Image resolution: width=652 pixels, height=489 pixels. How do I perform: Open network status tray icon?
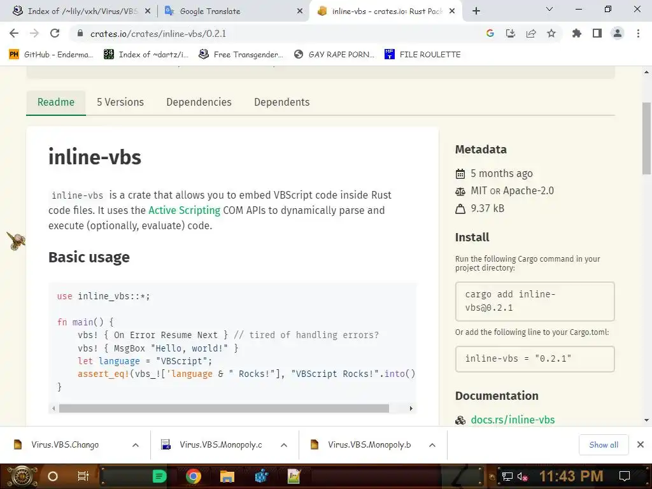click(x=507, y=476)
